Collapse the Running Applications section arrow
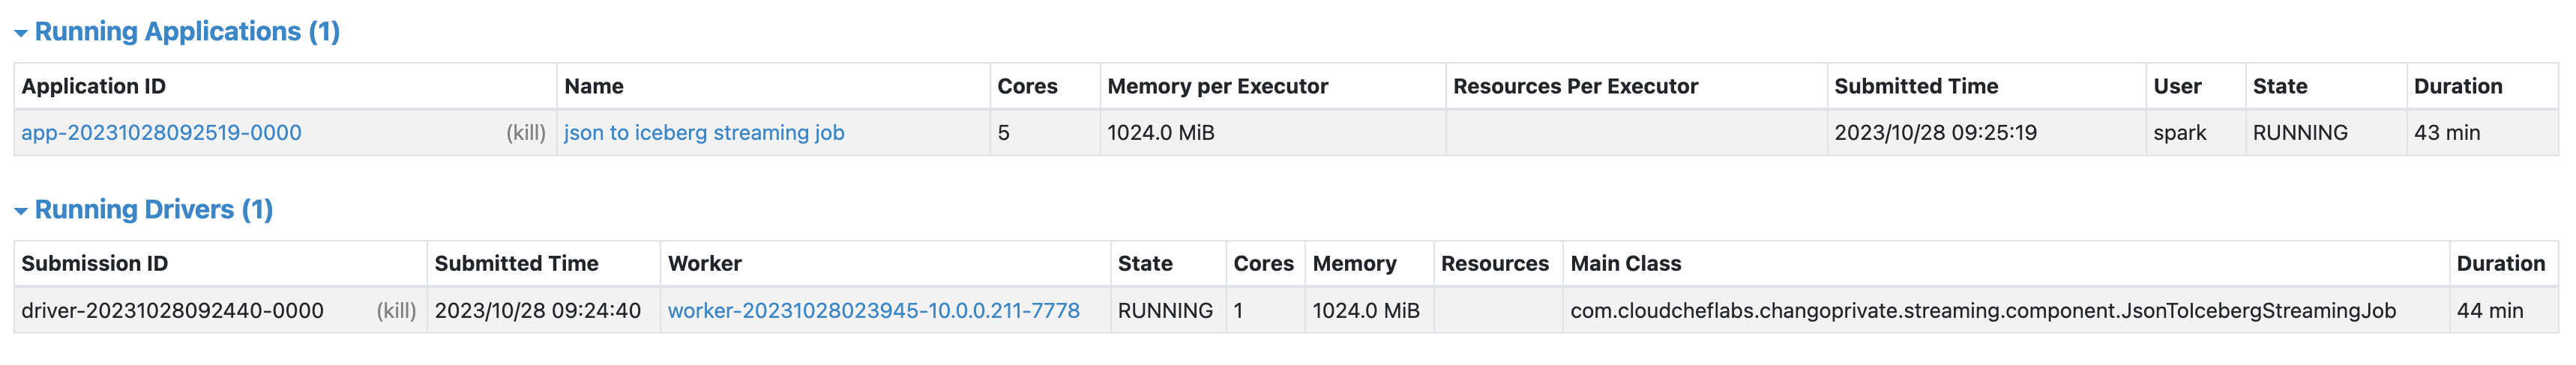Image resolution: width=2576 pixels, height=365 pixels. 20,33
